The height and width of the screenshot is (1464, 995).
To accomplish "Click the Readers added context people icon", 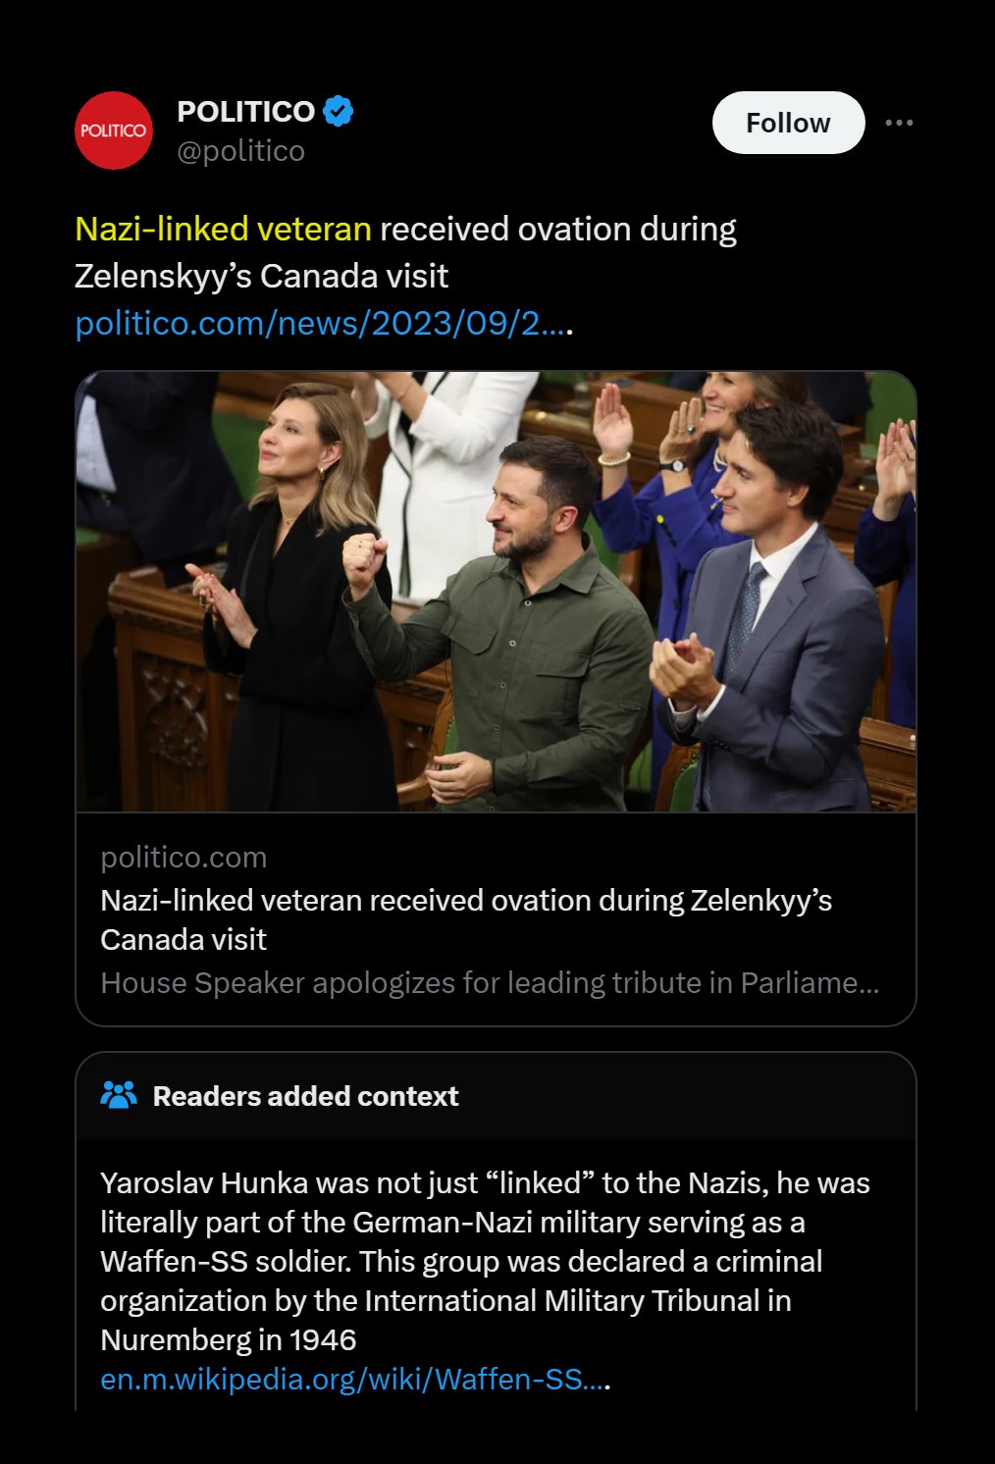I will (x=119, y=1095).
